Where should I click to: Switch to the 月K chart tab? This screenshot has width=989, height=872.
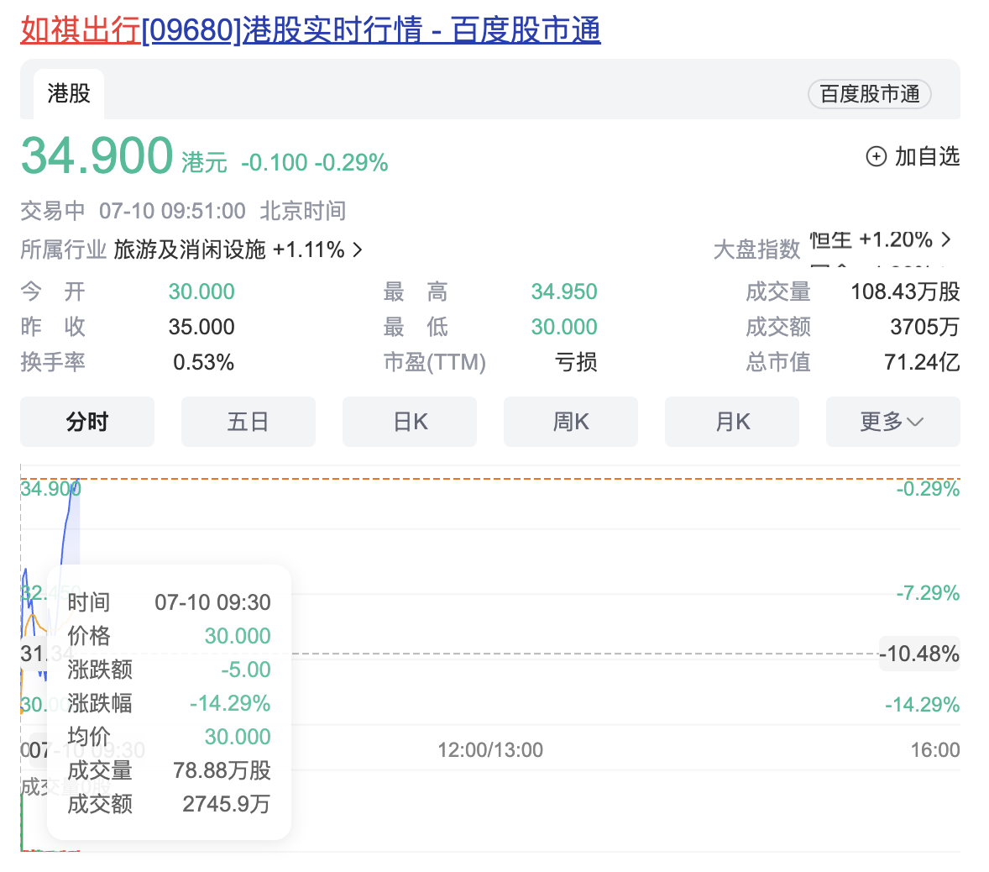click(x=731, y=422)
